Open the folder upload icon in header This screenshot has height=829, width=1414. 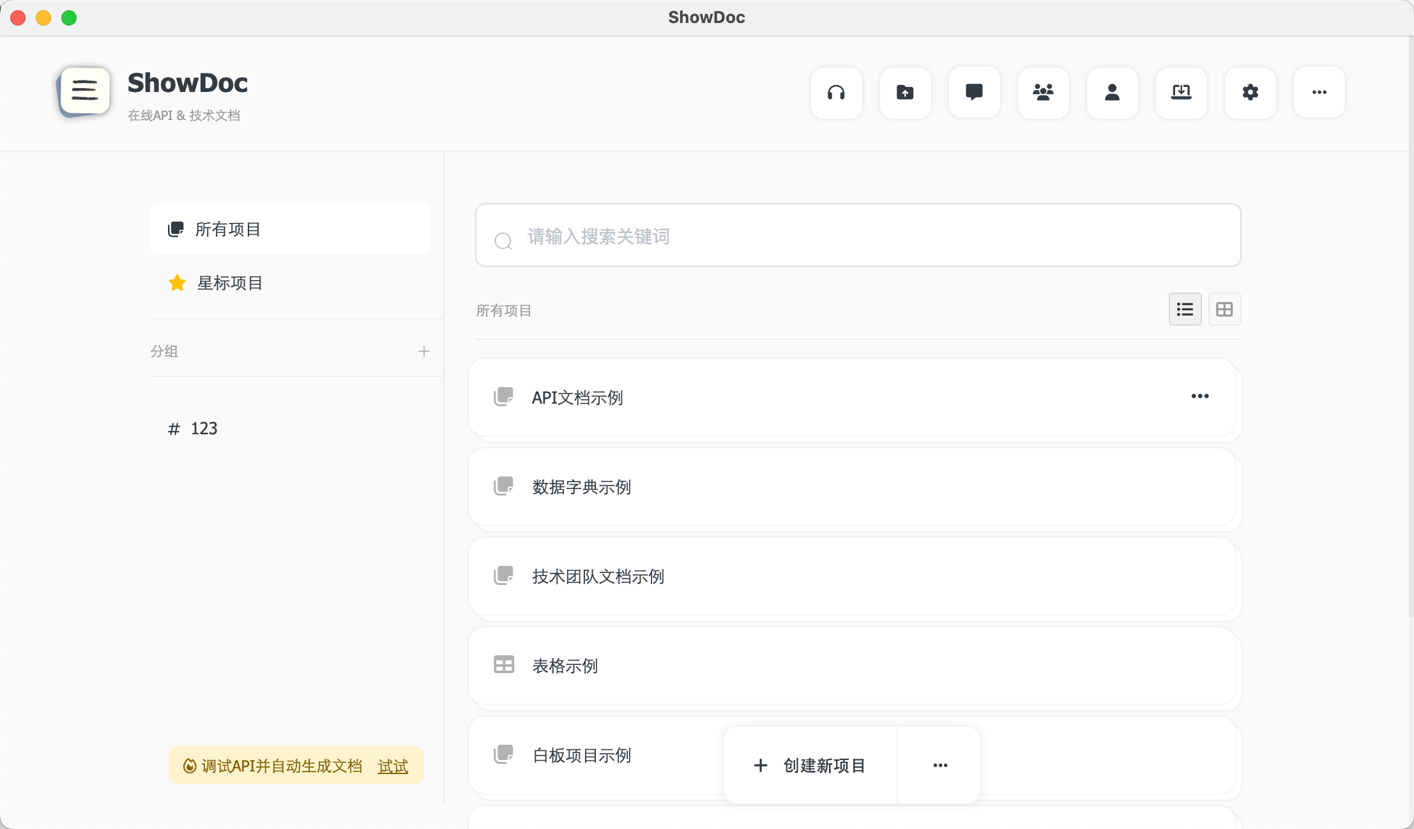click(905, 93)
